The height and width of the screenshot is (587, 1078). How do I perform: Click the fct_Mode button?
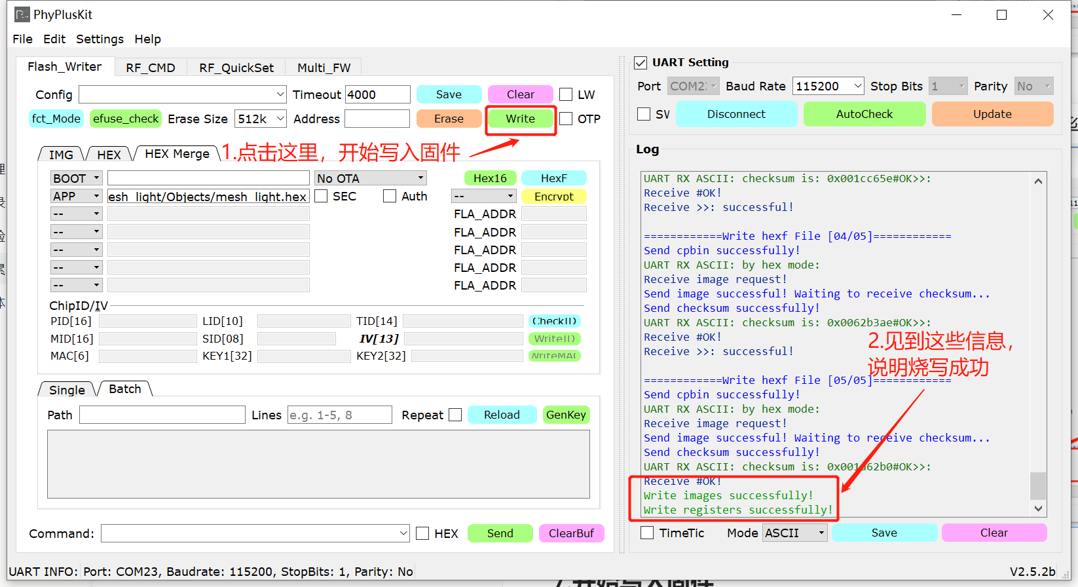click(56, 119)
